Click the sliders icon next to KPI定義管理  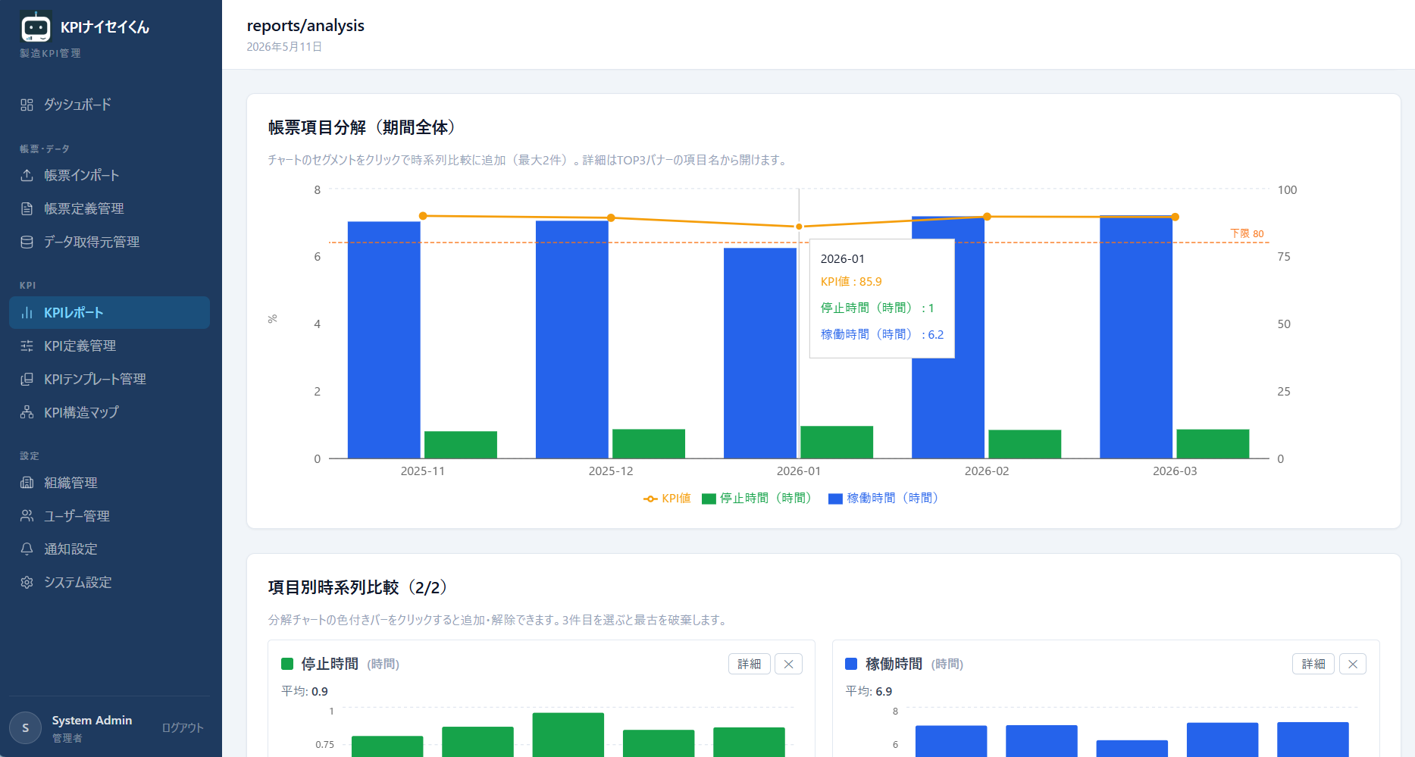tap(27, 346)
